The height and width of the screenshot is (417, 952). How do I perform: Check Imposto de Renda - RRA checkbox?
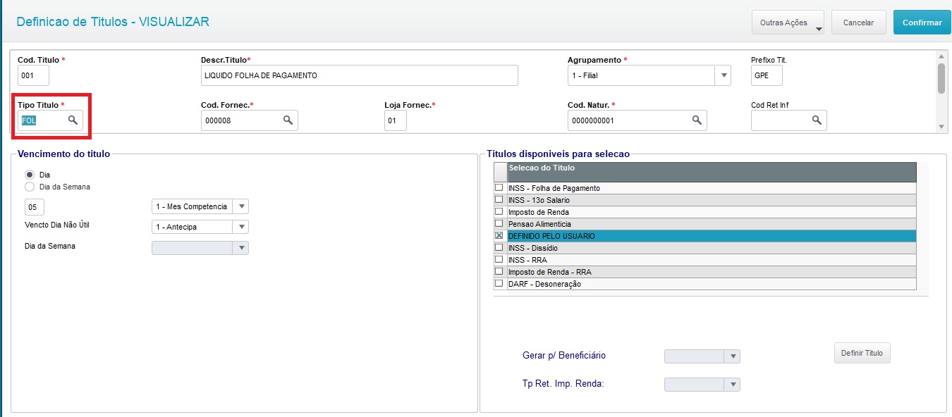[499, 272]
